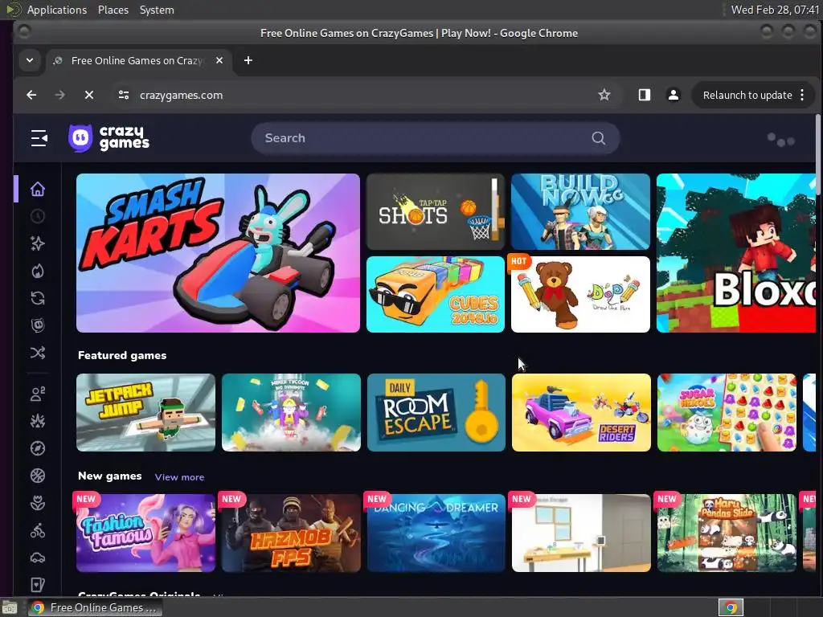Screen dimensions: 823x617
Task: Play Miner Tycoon Big Dynamite from Featured games
Action: pos(291,412)
